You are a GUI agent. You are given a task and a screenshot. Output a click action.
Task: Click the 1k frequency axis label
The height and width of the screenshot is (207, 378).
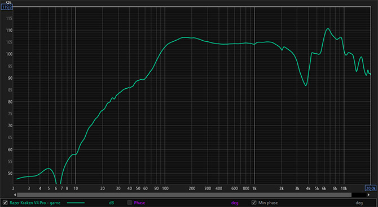coord(254,188)
